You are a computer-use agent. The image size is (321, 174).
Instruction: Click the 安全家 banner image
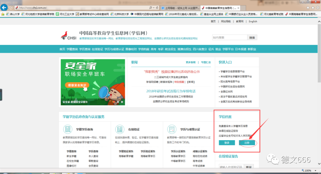pyautogui.click(x=93, y=82)
